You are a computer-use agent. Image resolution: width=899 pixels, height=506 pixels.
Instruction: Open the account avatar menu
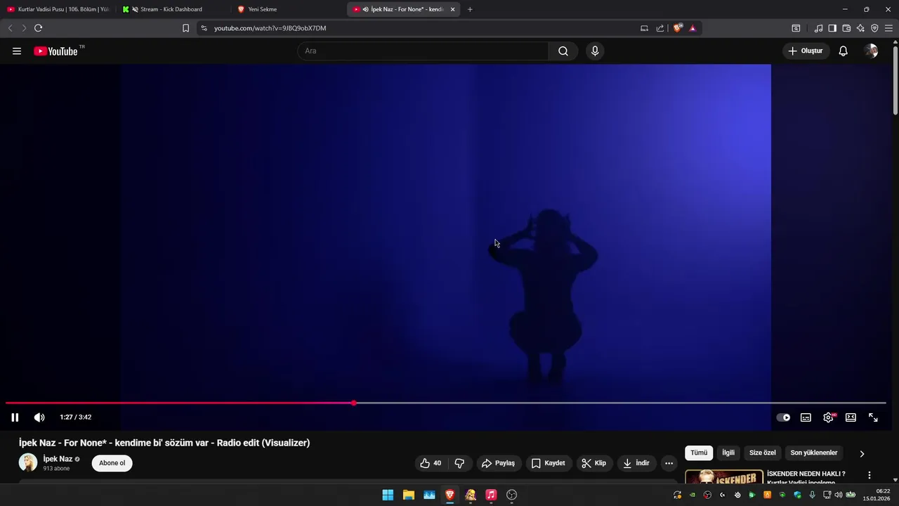[x=871, y=51]
